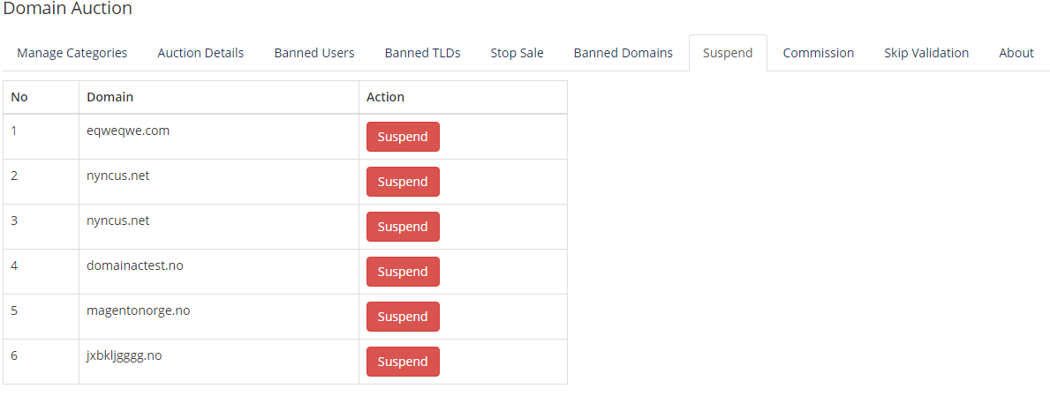Select the magentonorge.no domain text
This screenshot has height=411, width=1050.
click(x=138, y=310)
